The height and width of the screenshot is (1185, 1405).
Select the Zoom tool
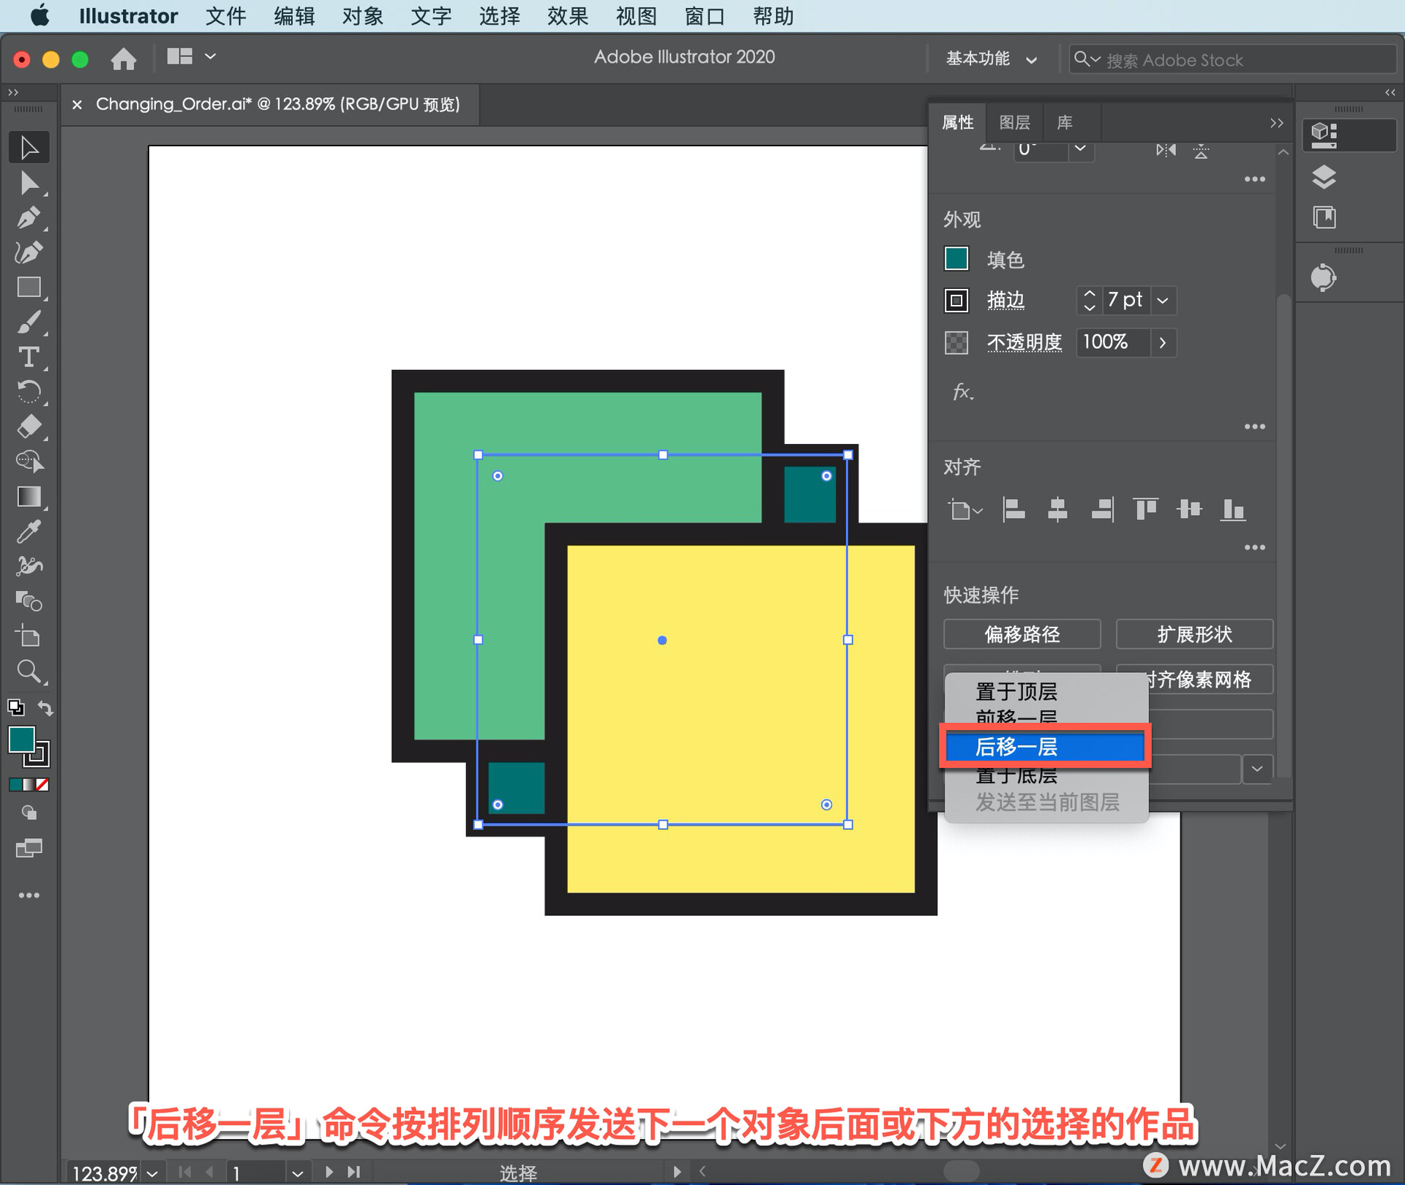coord(29,671)
